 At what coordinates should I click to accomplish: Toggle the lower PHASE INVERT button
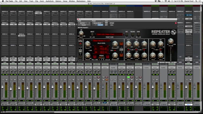click(121, 55)
